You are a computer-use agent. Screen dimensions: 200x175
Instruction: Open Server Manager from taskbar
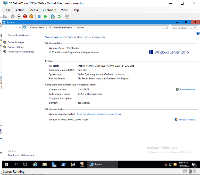54,164
